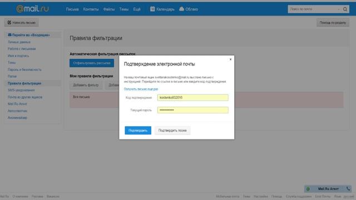The height and width of the screenshot is (200, 356).
Task: Open the Темы section in top bar
Action: tap(124, 9)
